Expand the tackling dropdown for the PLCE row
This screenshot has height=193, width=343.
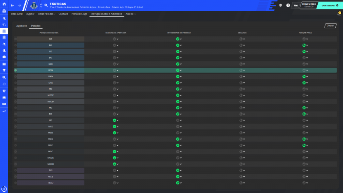click(244, 177)
